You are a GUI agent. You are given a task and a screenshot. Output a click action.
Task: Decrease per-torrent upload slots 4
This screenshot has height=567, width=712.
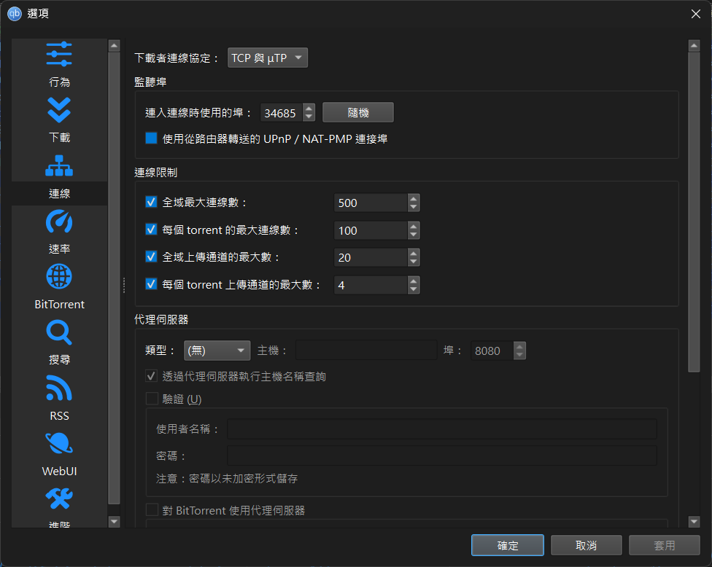click(x=413, y=289)
